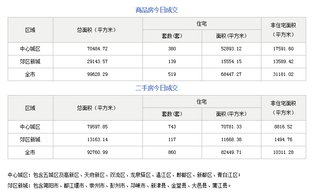Viewport: 313px width, 194px height.
Task: Click 总面积 header in 商品房 table
Action: coord(96,30)
